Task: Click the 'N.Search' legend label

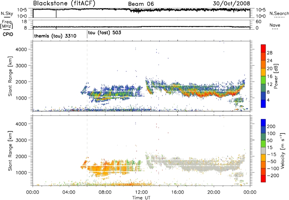Action: click(279, 13)
